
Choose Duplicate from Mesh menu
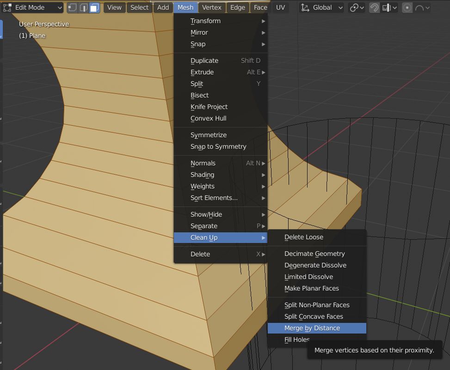click(221, 61)
